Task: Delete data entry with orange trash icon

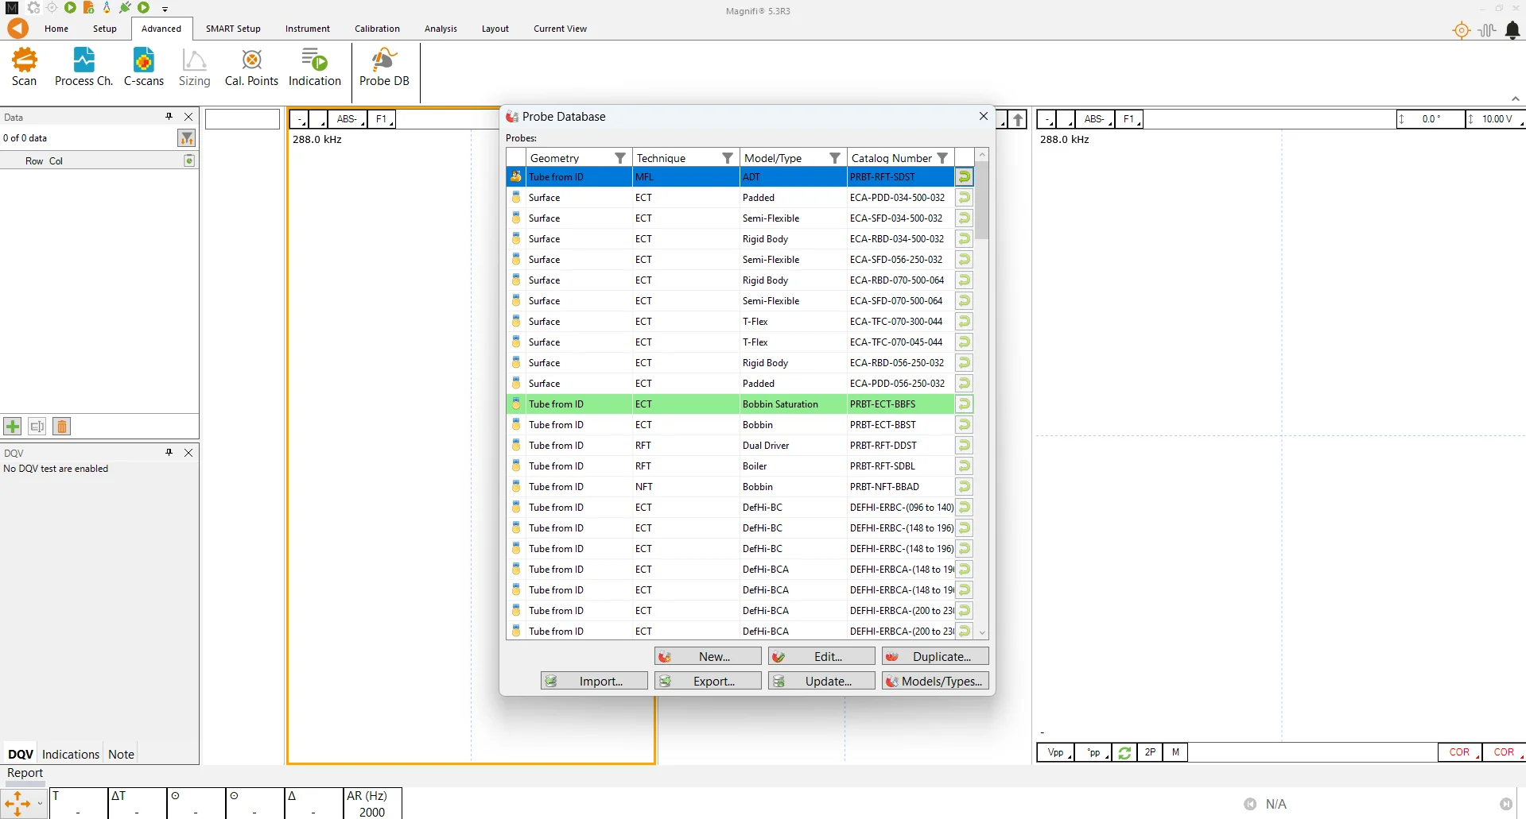Action: 62,427
